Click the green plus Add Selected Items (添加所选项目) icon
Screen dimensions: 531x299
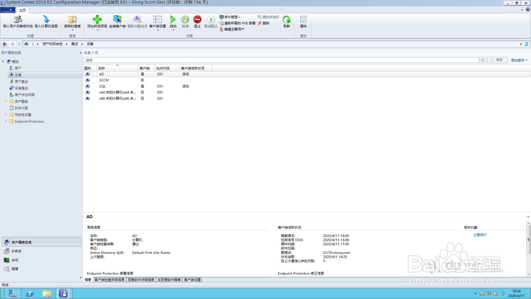[97, 19]
